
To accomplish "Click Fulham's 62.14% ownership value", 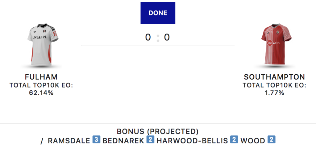I will coord(41,92).
